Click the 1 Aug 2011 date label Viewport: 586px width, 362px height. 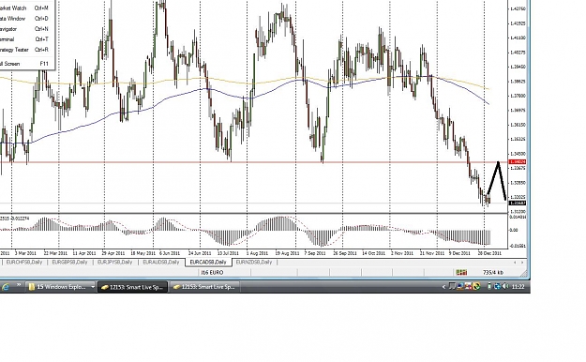click(257, 253)
